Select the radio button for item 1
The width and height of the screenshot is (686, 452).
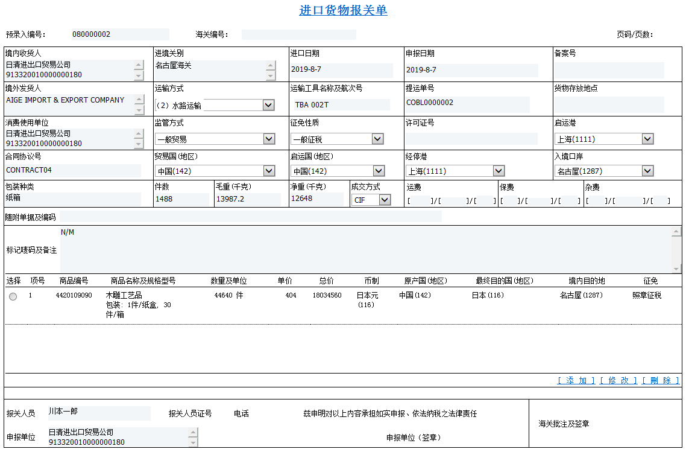click(13, 296)
